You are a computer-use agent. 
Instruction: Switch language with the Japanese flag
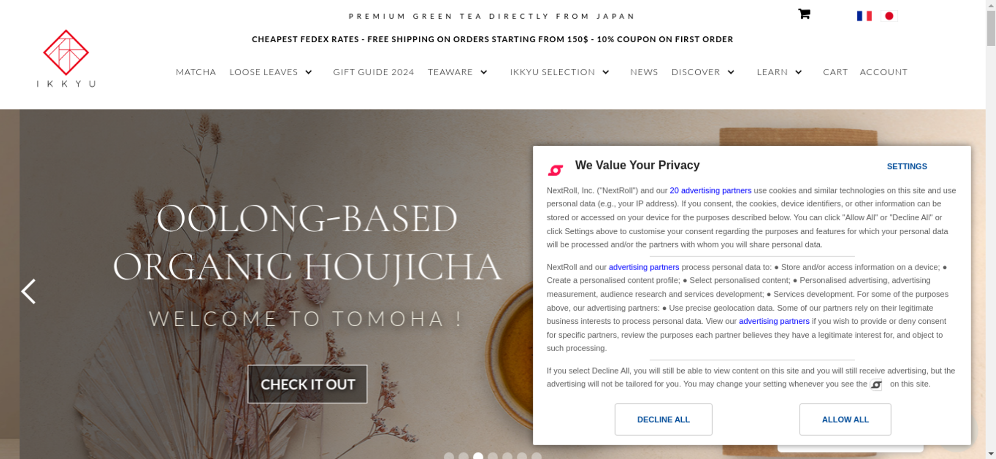889,16
